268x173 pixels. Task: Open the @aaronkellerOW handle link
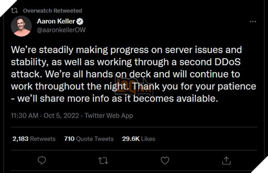pos(62,30)
